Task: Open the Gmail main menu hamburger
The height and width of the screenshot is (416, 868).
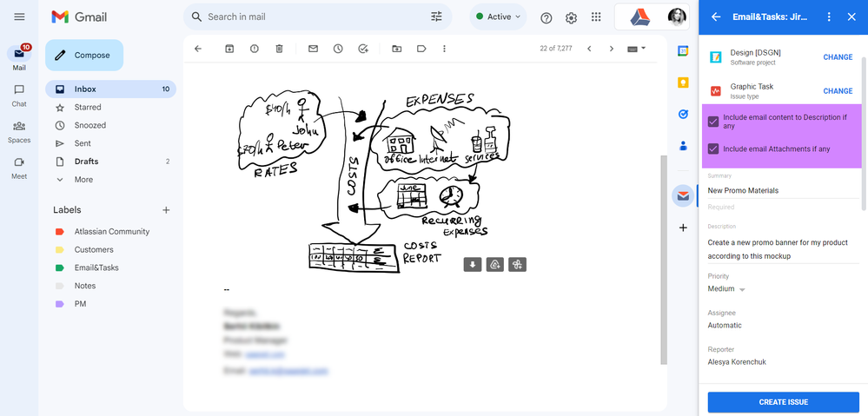Action: [x=19, y=17]
